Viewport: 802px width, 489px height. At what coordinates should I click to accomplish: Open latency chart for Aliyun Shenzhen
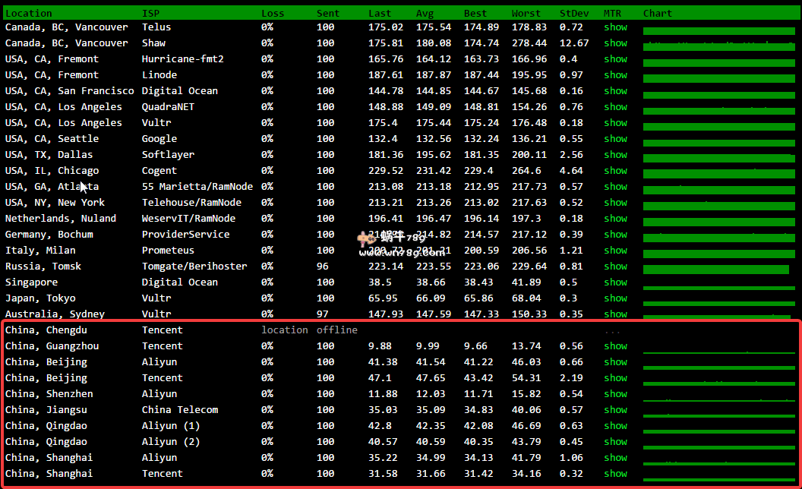point(718,397)
